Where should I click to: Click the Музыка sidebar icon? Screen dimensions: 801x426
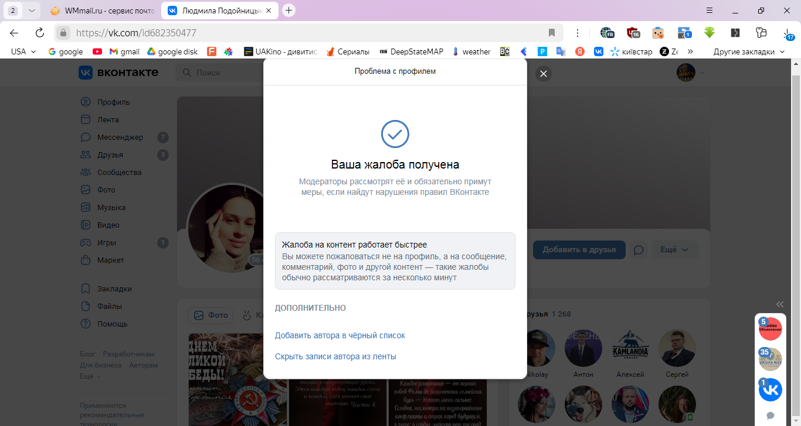tap(86, 207)
